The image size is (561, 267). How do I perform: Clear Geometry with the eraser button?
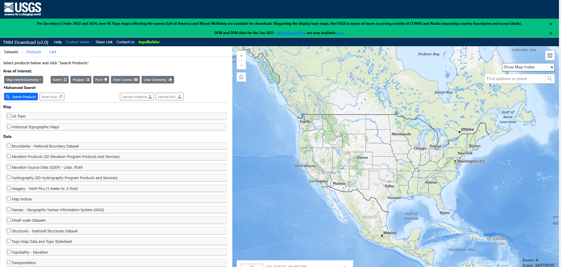pos(157,80)
